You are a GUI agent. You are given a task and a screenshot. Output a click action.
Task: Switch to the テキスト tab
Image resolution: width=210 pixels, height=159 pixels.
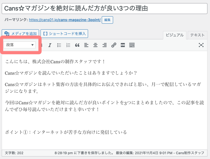coord(197,35)
